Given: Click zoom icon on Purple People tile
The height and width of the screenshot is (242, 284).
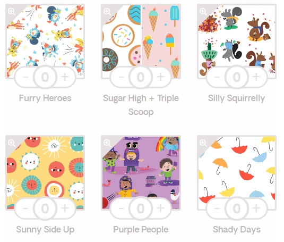Looking at the screenshot, I should pyautogui.click(x=107, y=143).
